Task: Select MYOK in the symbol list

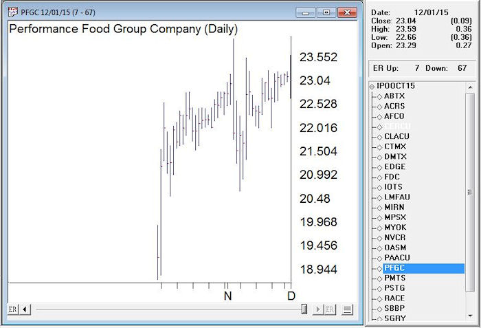Action: (395, 228)
